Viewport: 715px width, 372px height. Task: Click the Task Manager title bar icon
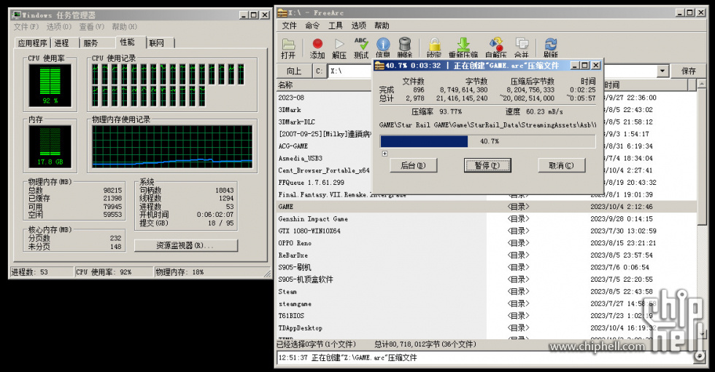pyautogui.click(x=17, y=15)
